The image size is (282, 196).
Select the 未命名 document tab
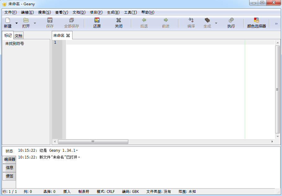[x=59, y=36]
